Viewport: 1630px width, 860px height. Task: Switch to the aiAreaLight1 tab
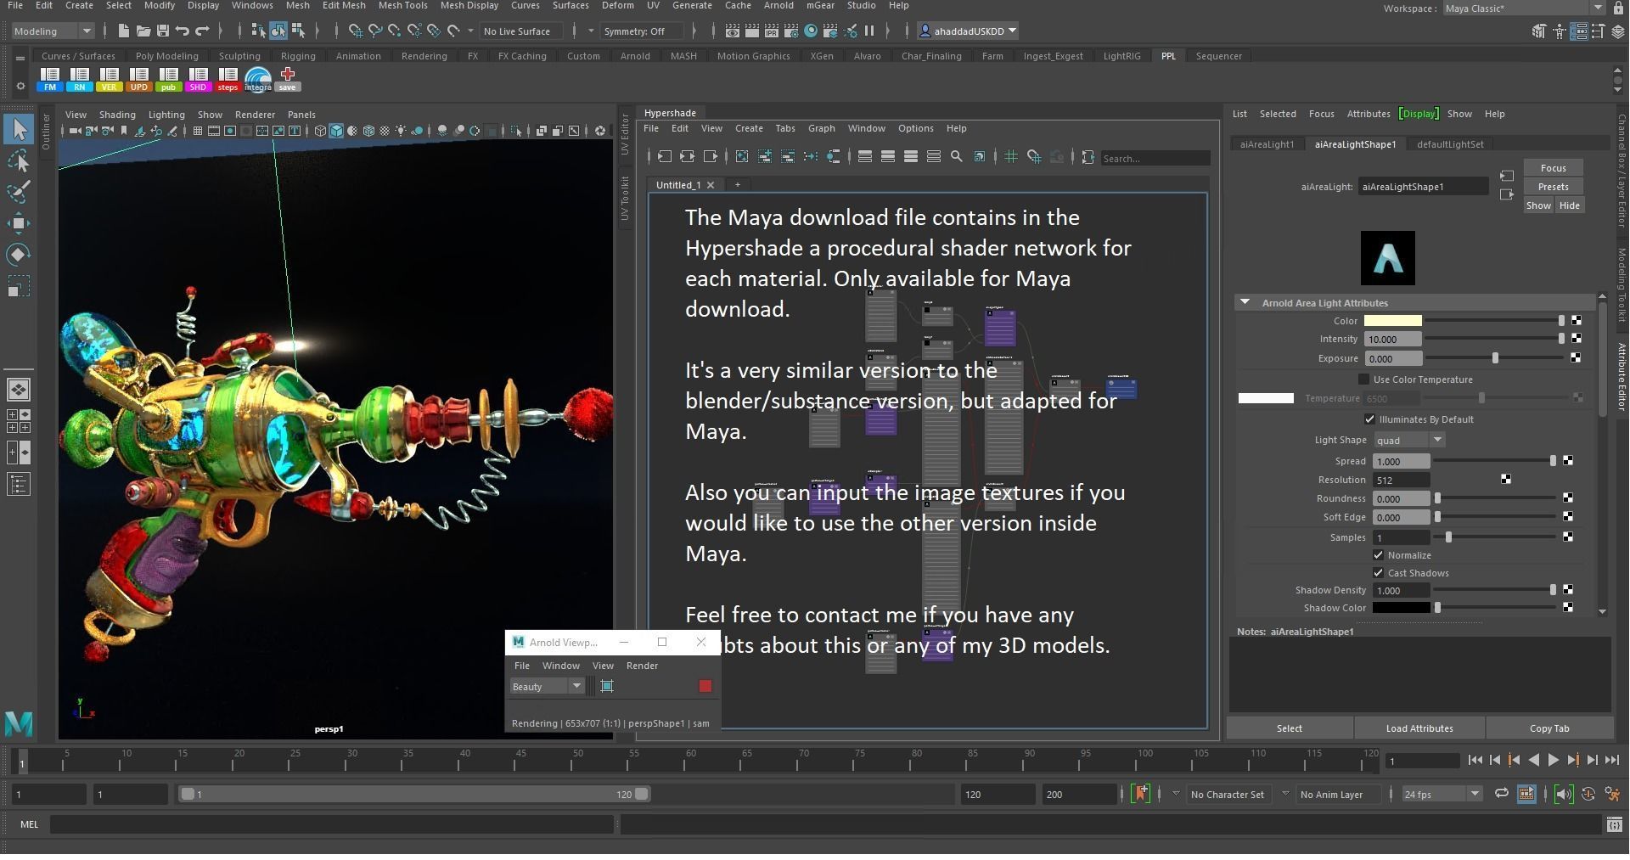point(1267,144)
